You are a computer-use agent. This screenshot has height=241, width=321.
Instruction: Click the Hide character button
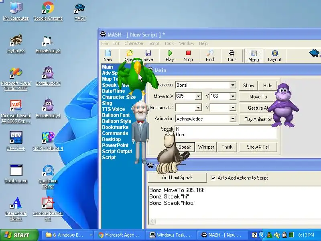click(x=268, y=86)
